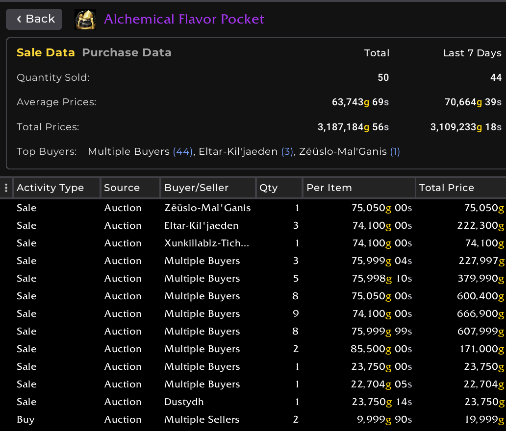Click Zëuslo-Mal'Ganis (1) in Top Buyers

(x=350, y=151)
